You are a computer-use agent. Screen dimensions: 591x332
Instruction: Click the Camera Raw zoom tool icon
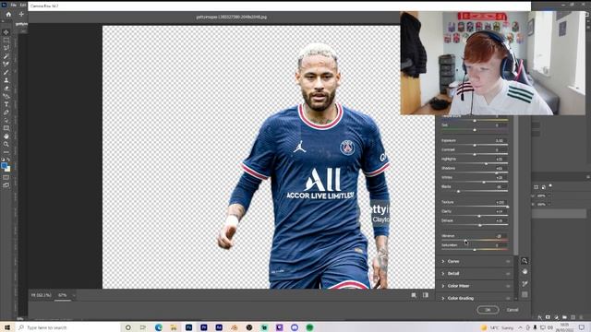tap(525, 261)
